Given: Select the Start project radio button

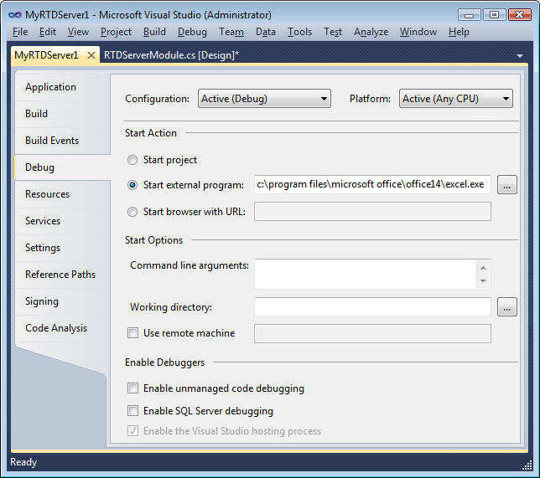Looking at the screenshot, I should (x=132, y=160).
